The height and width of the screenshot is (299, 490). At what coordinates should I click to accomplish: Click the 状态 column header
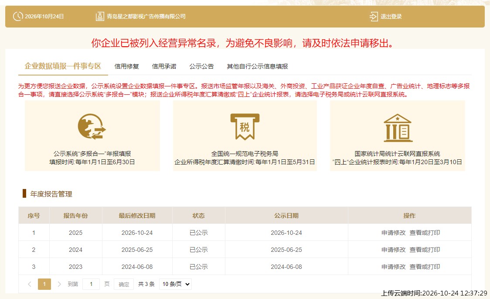tap(198, 216)
